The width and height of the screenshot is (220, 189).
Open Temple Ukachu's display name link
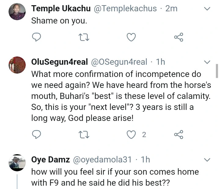pyautogui.click(x=61, y=9)
